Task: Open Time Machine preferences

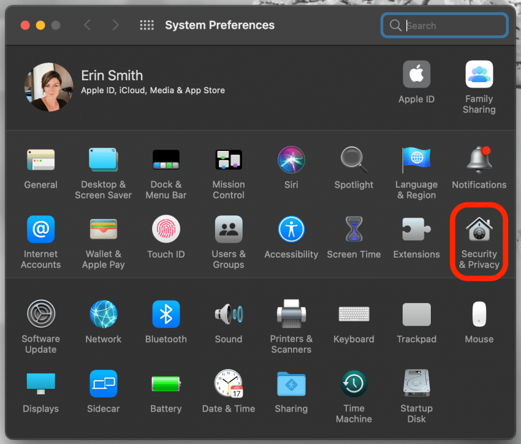Action: 354,385
